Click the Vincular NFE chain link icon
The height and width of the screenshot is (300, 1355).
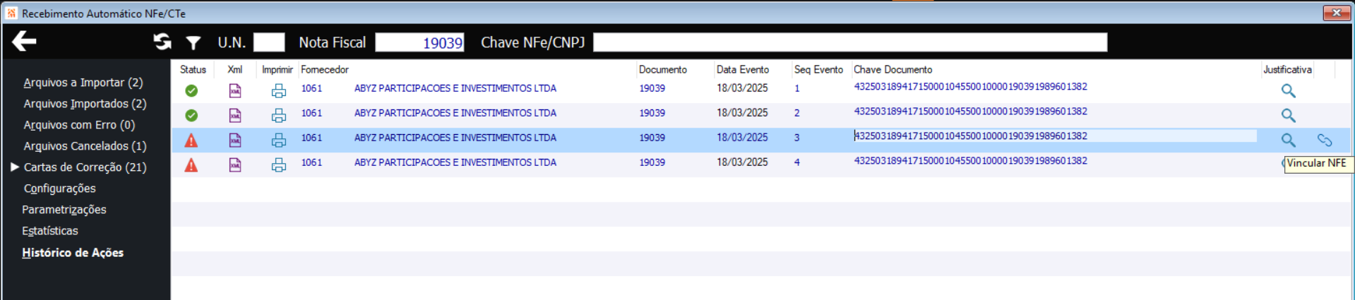(1325, 140)
